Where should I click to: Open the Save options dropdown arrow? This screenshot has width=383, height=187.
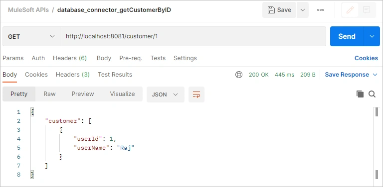point(303,10)
